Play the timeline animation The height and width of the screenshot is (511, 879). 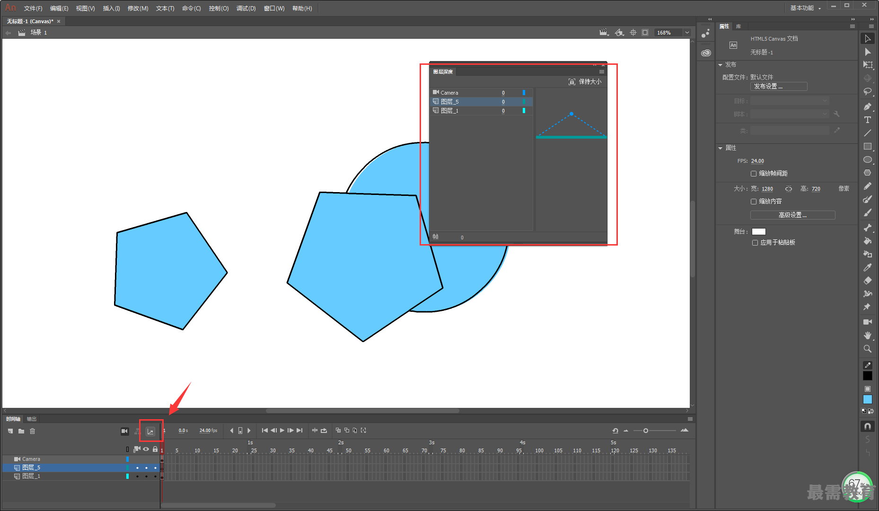(282, 431)
